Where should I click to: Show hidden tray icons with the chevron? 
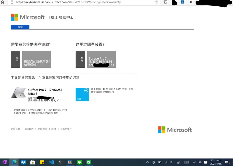pos(148,162)
